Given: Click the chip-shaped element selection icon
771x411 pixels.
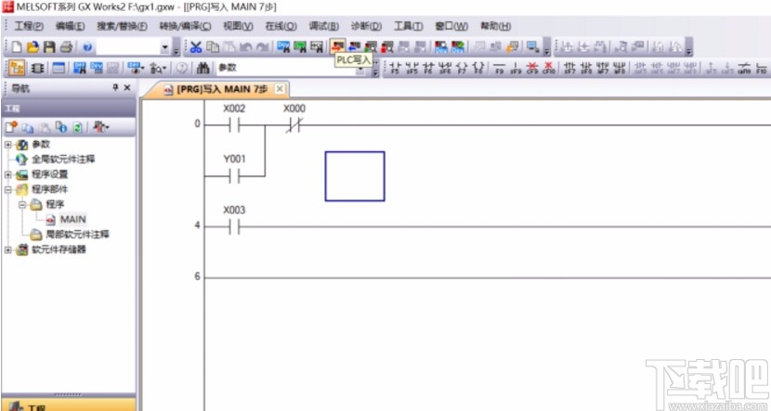Looking at the screenshot, I should coord(37,69).
